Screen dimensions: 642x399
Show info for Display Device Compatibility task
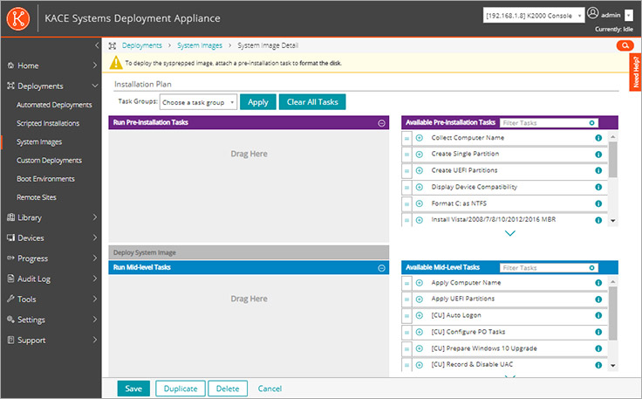598,187
